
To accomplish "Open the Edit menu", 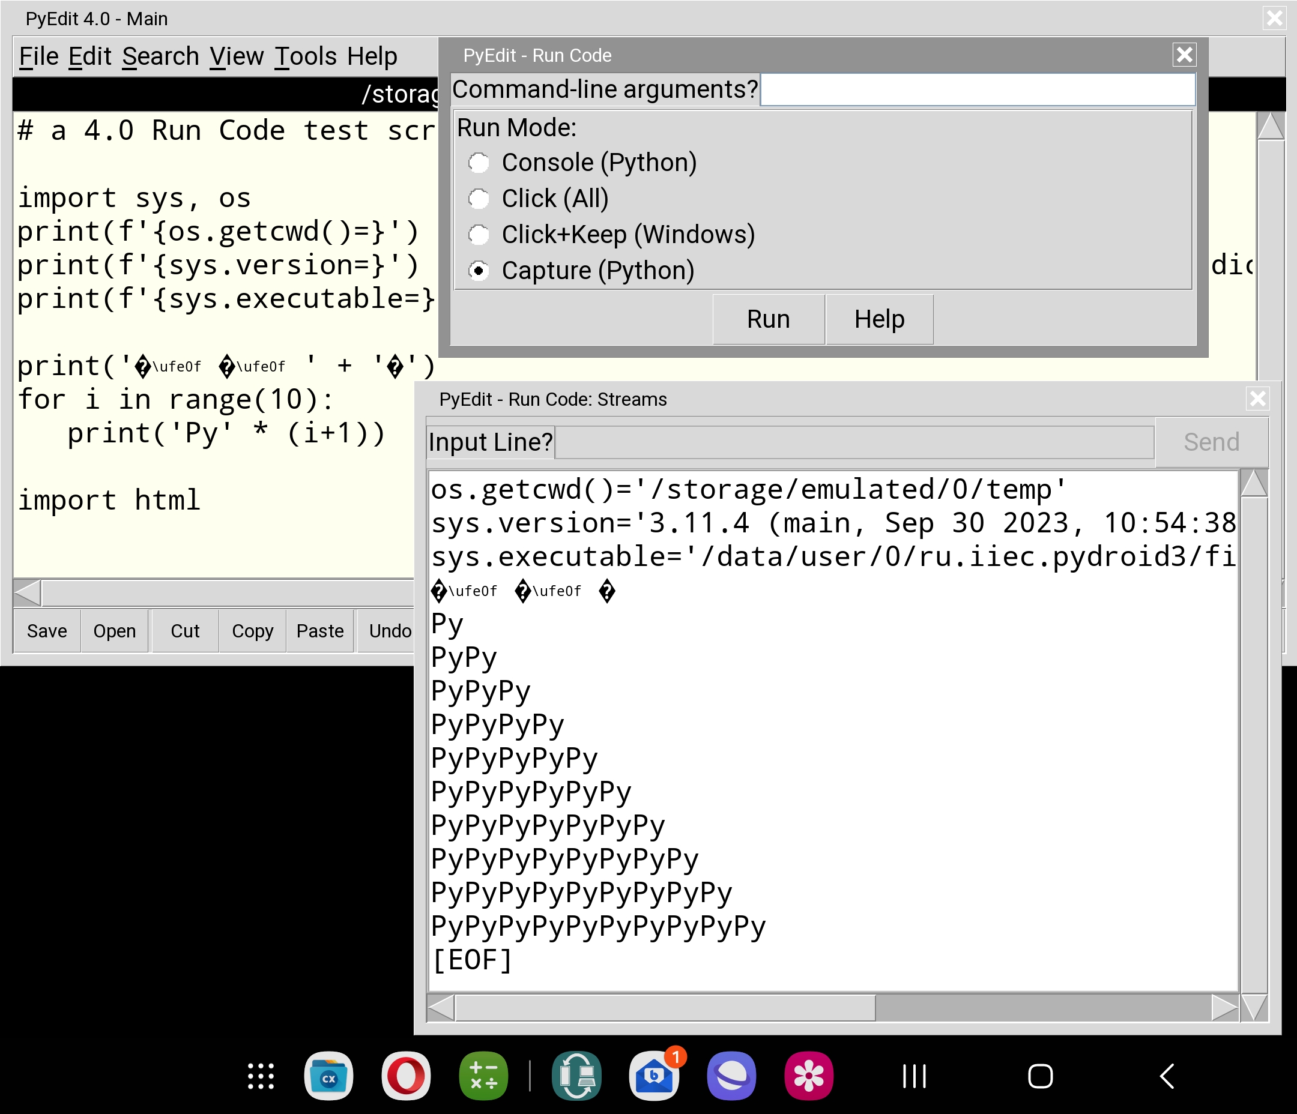I will [x=90, y=56].
